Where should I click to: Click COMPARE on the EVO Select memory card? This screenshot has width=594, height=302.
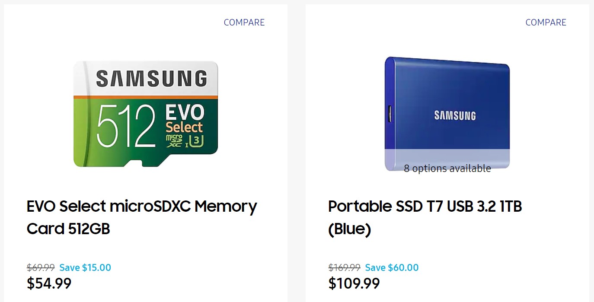244,22
